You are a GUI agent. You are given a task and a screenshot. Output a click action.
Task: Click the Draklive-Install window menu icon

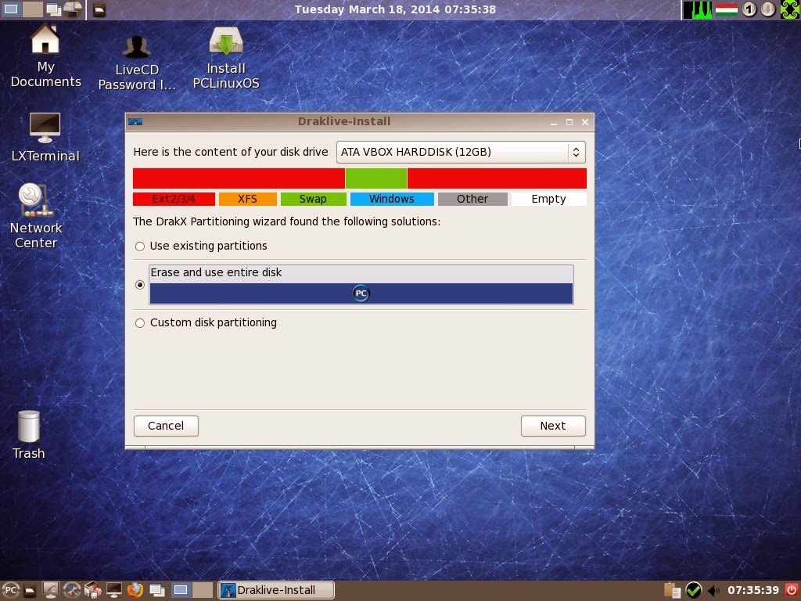(x=135, y=121)
